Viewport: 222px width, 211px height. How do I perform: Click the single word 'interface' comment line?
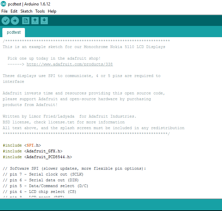tap(13, 81)
